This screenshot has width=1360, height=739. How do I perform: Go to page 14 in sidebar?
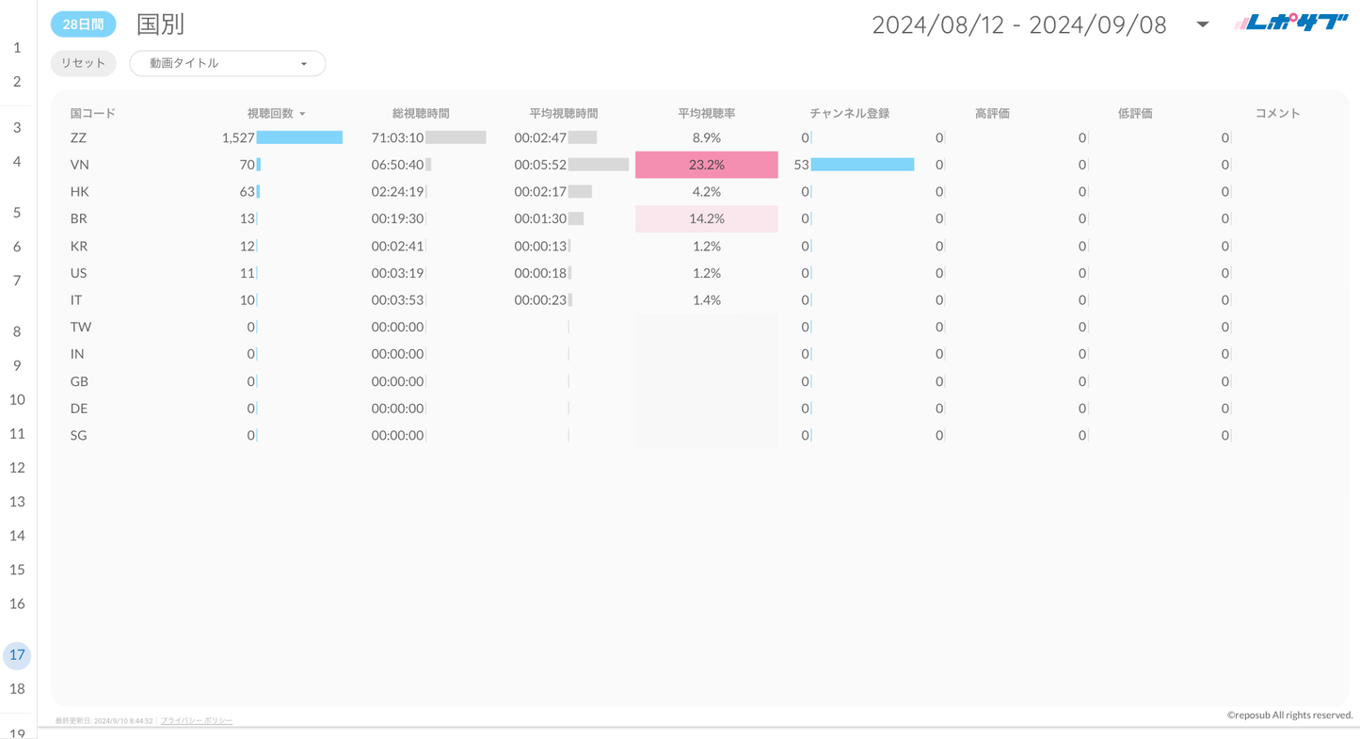(17, 535)
